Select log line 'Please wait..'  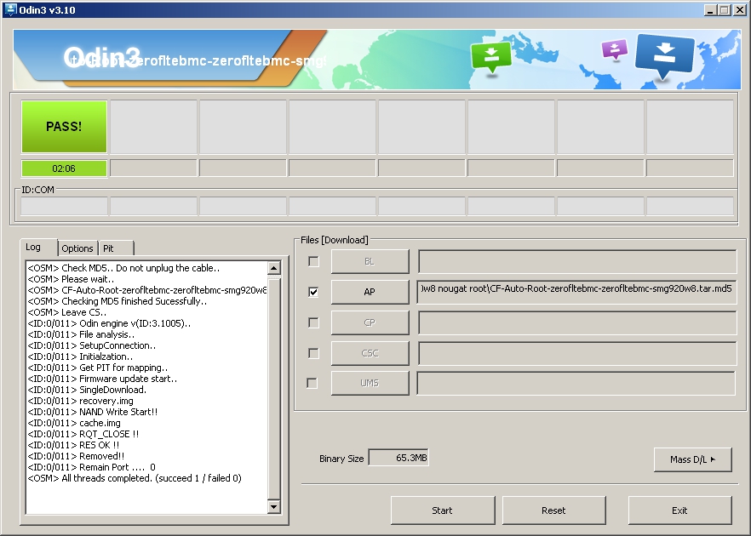click(x=71, y=279)
